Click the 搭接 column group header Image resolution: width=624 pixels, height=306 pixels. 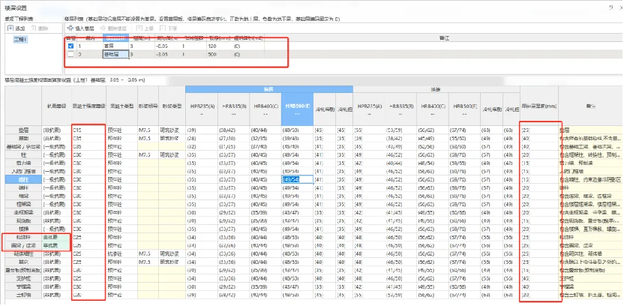[435, 88]
